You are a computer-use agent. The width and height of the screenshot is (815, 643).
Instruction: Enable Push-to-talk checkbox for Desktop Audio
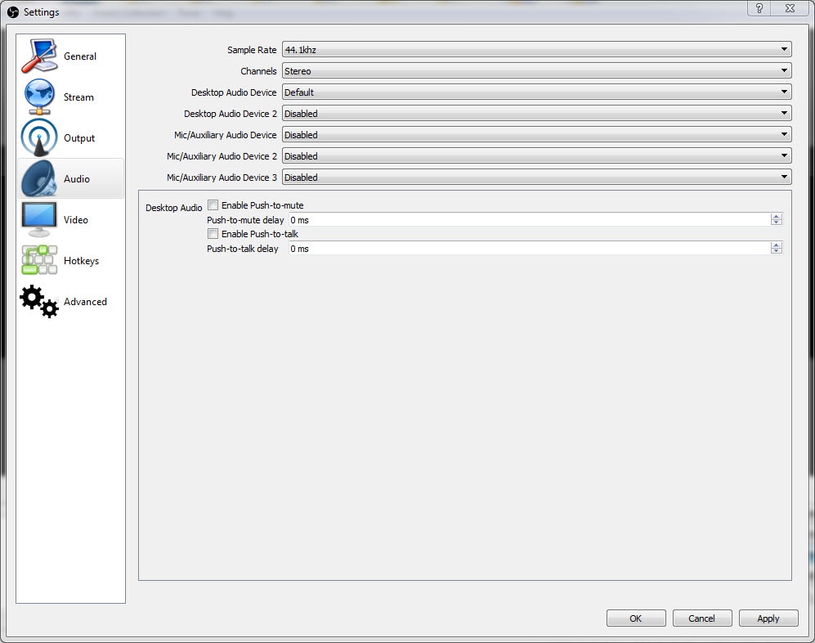tap(213, 234)
